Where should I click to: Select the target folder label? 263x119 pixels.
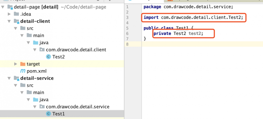point(33,64)
